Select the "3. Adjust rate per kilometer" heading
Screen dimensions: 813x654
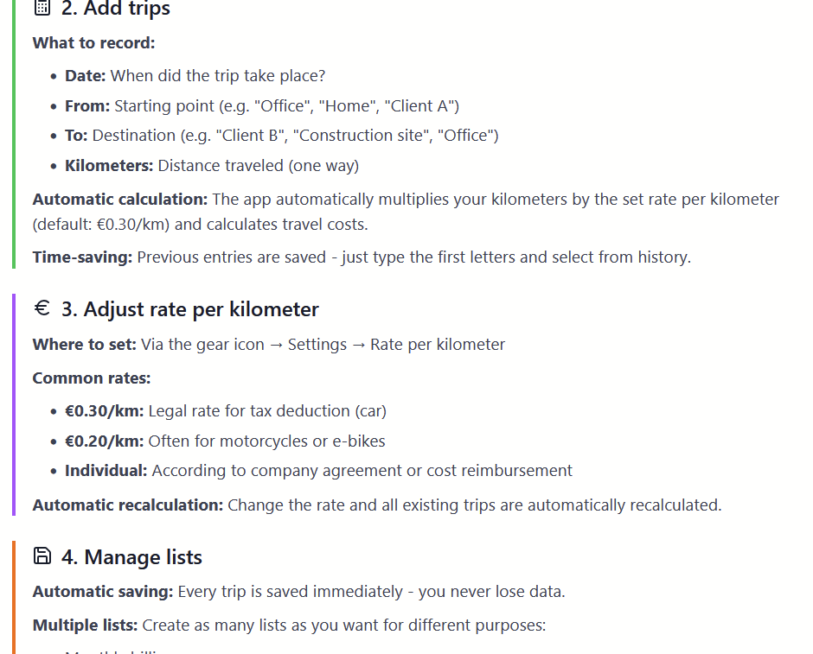[189, 309]
